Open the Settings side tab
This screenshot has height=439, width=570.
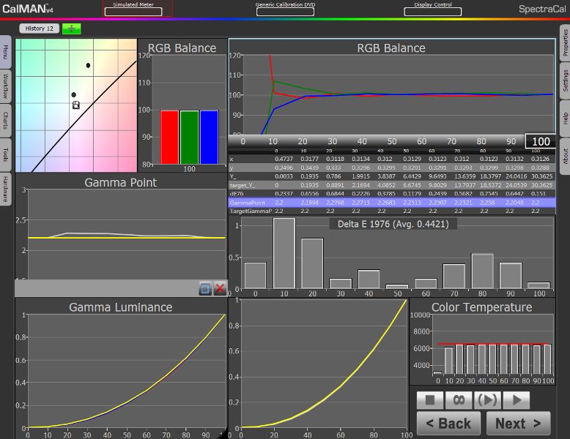(565, 80)
